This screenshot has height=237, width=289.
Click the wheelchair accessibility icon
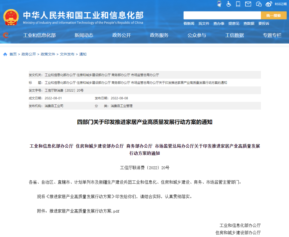229,4
